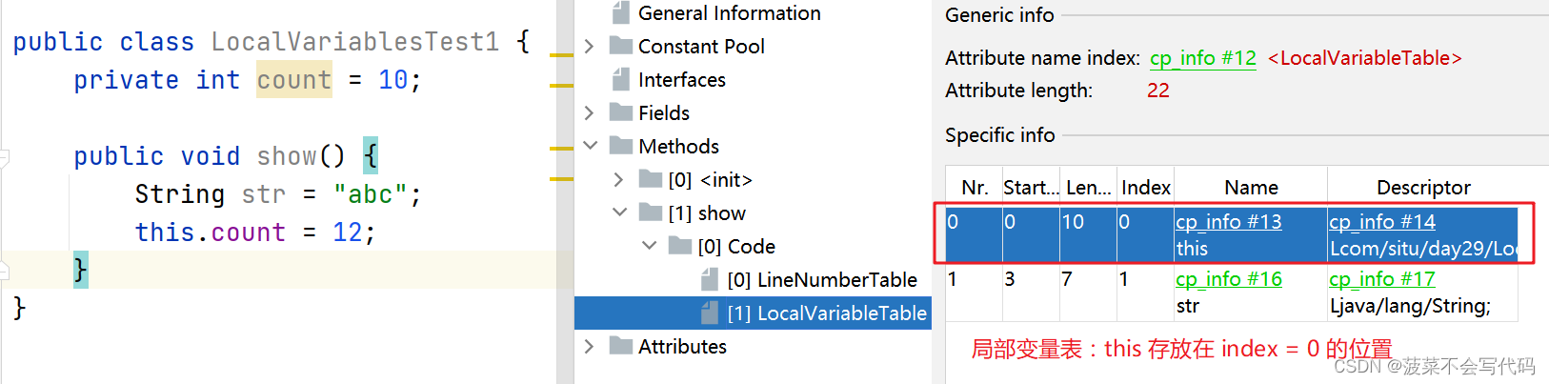
Task: Click the LocalVariableTable file icon
Action: 709,313
